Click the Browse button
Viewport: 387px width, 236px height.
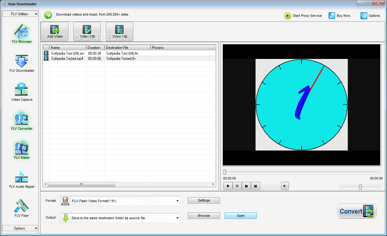(x=204, y=216)
